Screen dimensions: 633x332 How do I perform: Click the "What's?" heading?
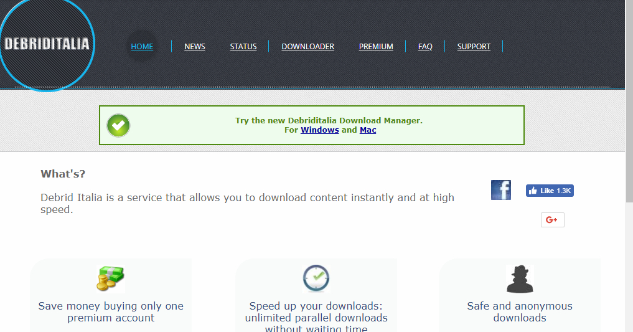tap(63, 174)
